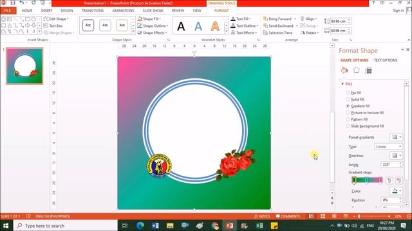Switch to DESIGN ribbon tab
Image resolution: width=412 pixels, height=231 pixels.
pyautogui.click(x=67, y=11)
